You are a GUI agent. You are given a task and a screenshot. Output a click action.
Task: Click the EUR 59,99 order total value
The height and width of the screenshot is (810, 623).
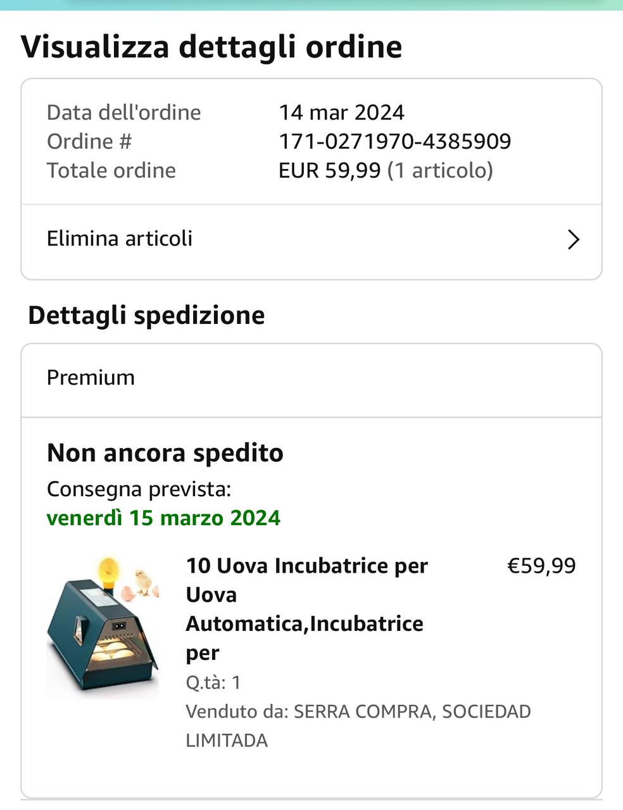pyautogui.click(x=329, y=170)
